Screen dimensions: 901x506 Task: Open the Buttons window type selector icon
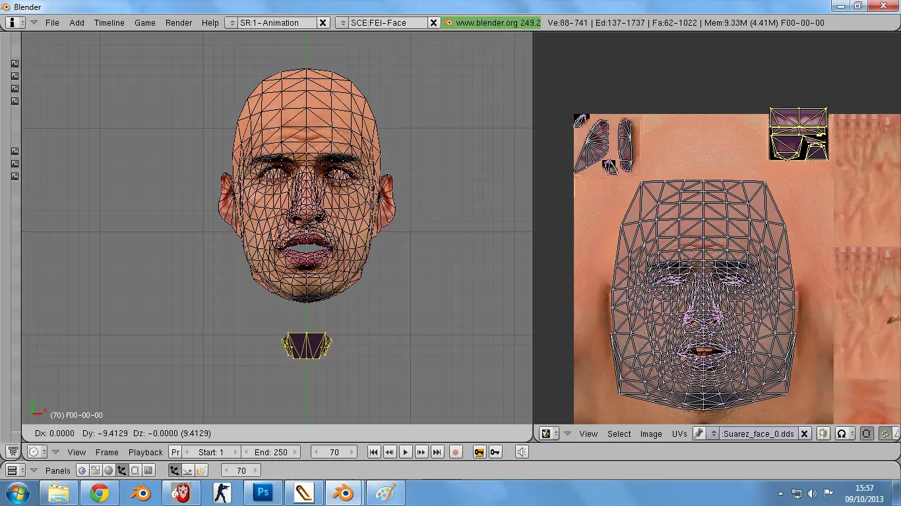[15, 470]
